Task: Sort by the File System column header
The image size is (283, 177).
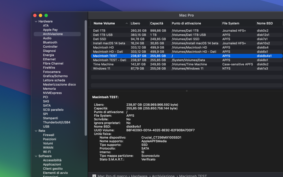Action: pyautogui.click(x=231, y=23)
